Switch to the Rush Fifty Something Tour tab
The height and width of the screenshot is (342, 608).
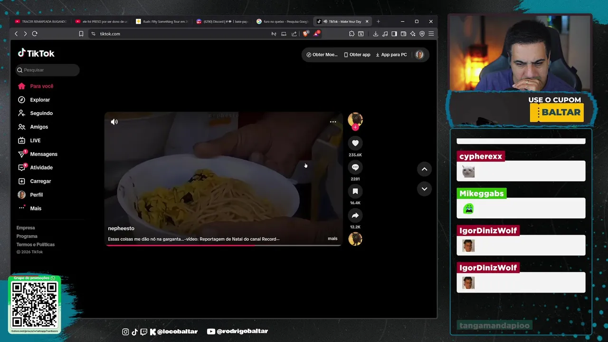coord(162,21)
